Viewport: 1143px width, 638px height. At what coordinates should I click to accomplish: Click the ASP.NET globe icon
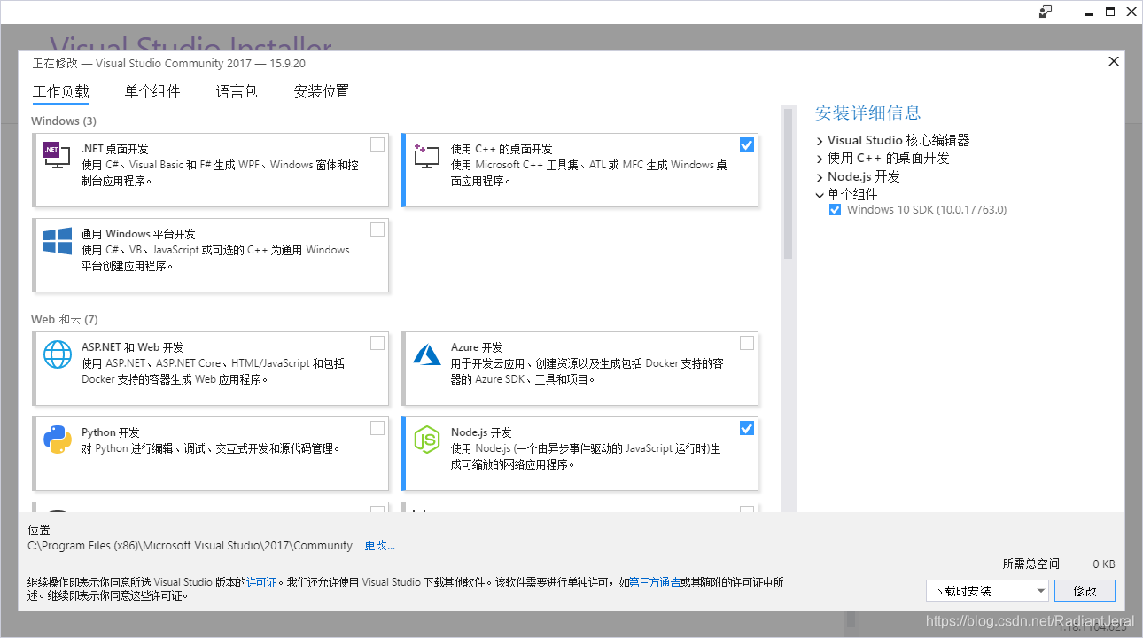(58, 354)
